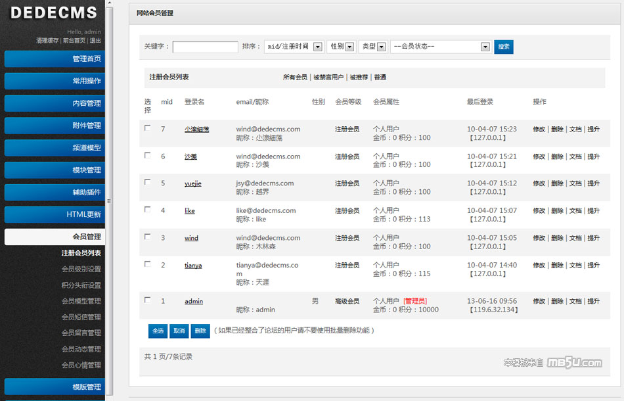Screen dimensions: 624x401
Task: Select 会员级别设置 submenu item
Action: coord(81,269)
